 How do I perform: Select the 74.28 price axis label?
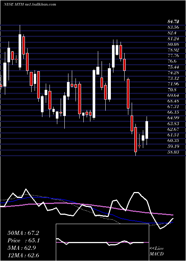[x=173, y=73]
